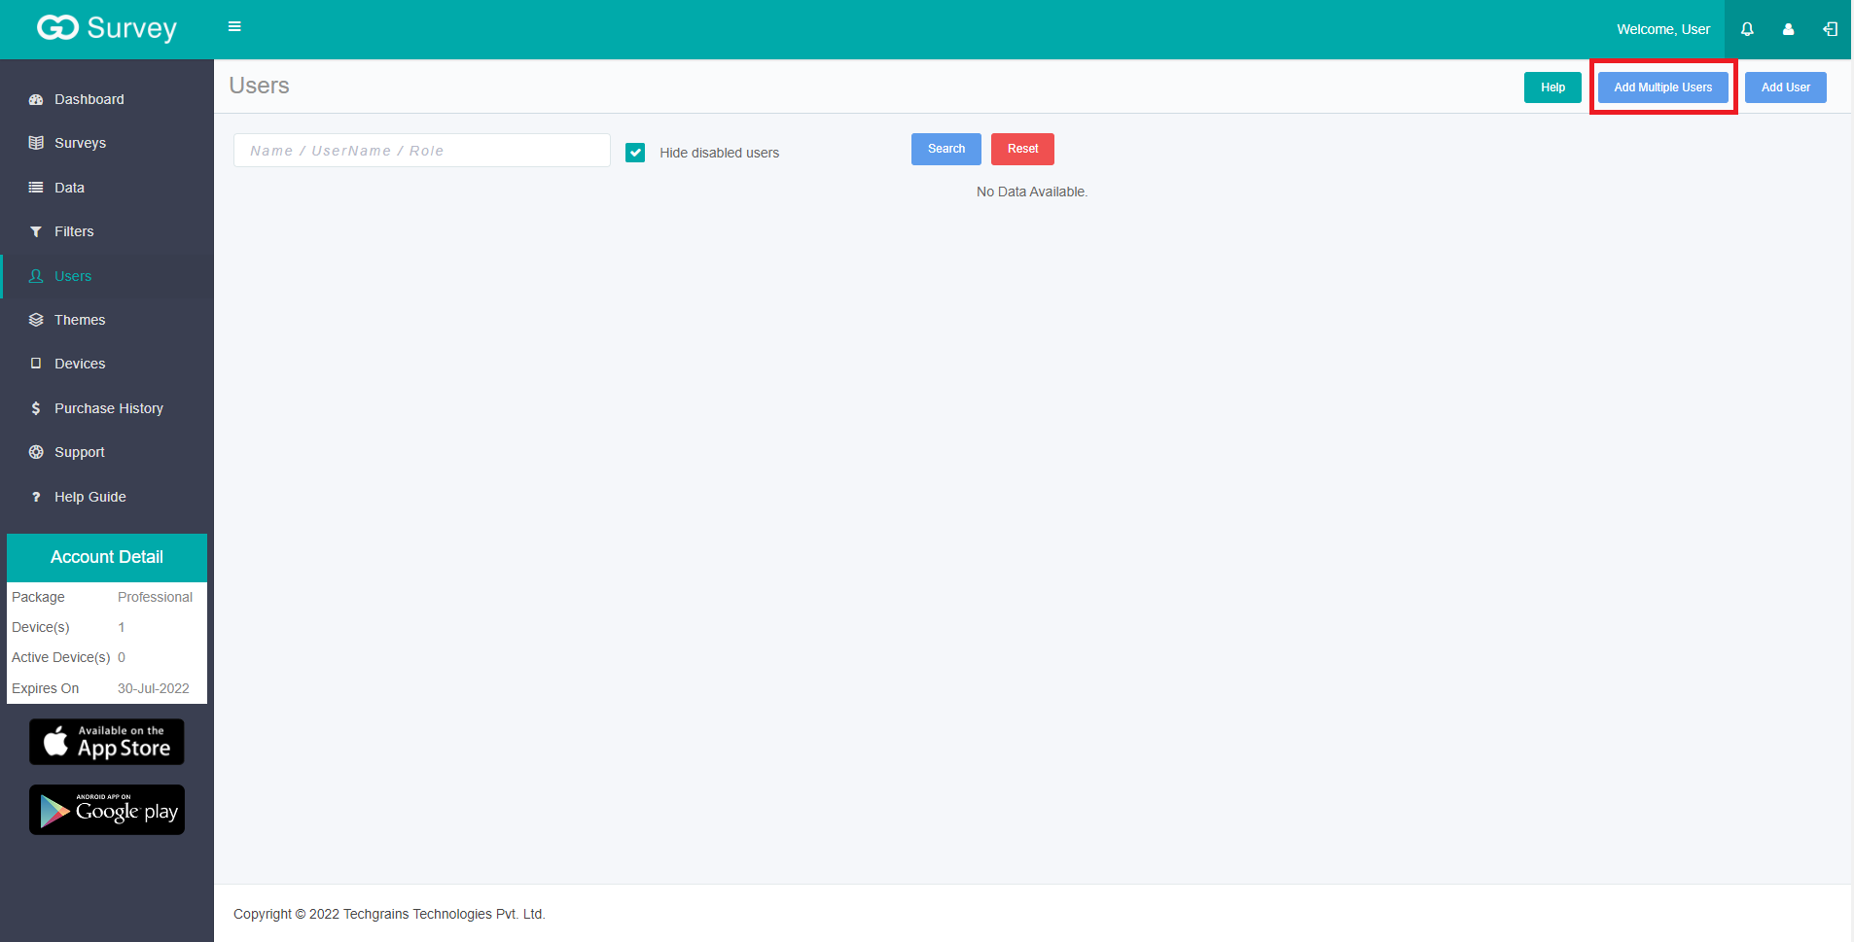Open the App Store download badge
Image resolution: width=1854 pixels, height=942 pixels.
107,742
